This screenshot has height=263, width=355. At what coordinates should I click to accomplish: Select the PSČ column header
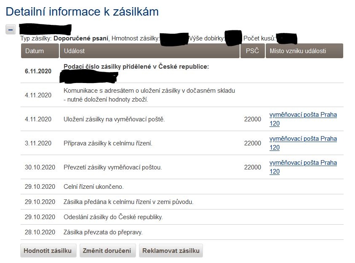pyautogui.click(x=252, y=51)
